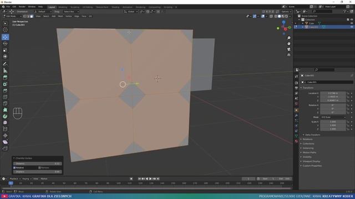Screen dimensions: 355x199
Task: Click the Scale X value field
Action: click(333, 122)
